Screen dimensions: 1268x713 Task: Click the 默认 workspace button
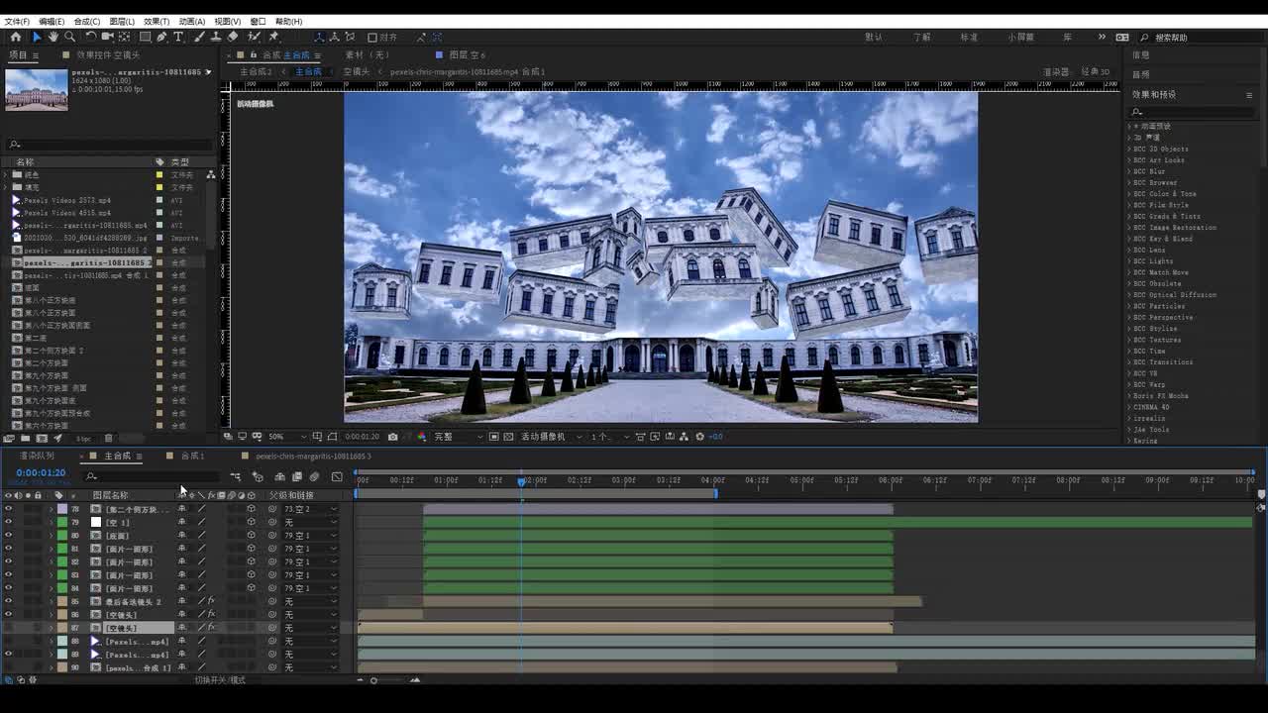click(x=874, y=37)
